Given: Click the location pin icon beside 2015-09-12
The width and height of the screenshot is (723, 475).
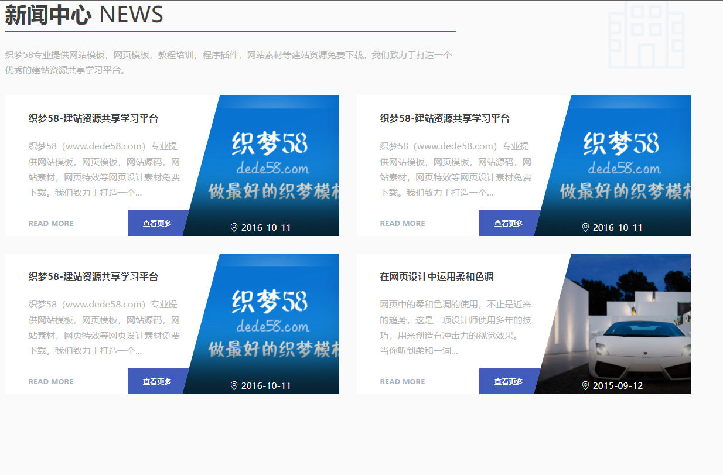Looking at the screenshot, I should click(585, 385).
